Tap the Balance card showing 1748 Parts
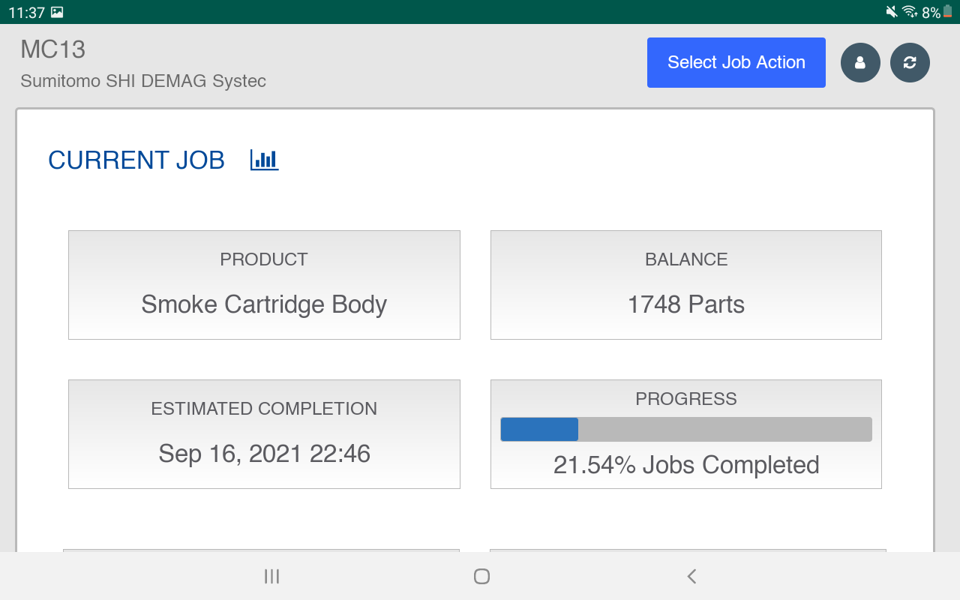Viewport: 960px width, 600px height. 685,285
